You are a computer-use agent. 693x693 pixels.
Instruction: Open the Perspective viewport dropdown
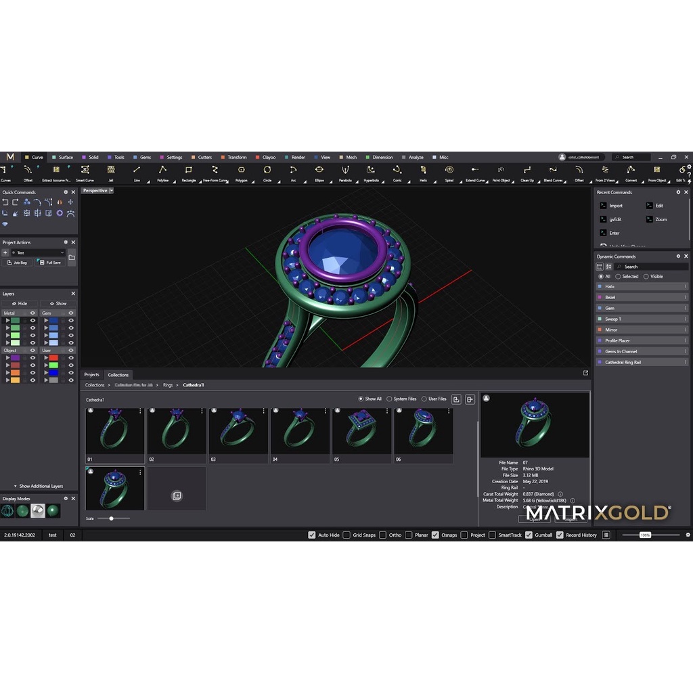[111, 191]
